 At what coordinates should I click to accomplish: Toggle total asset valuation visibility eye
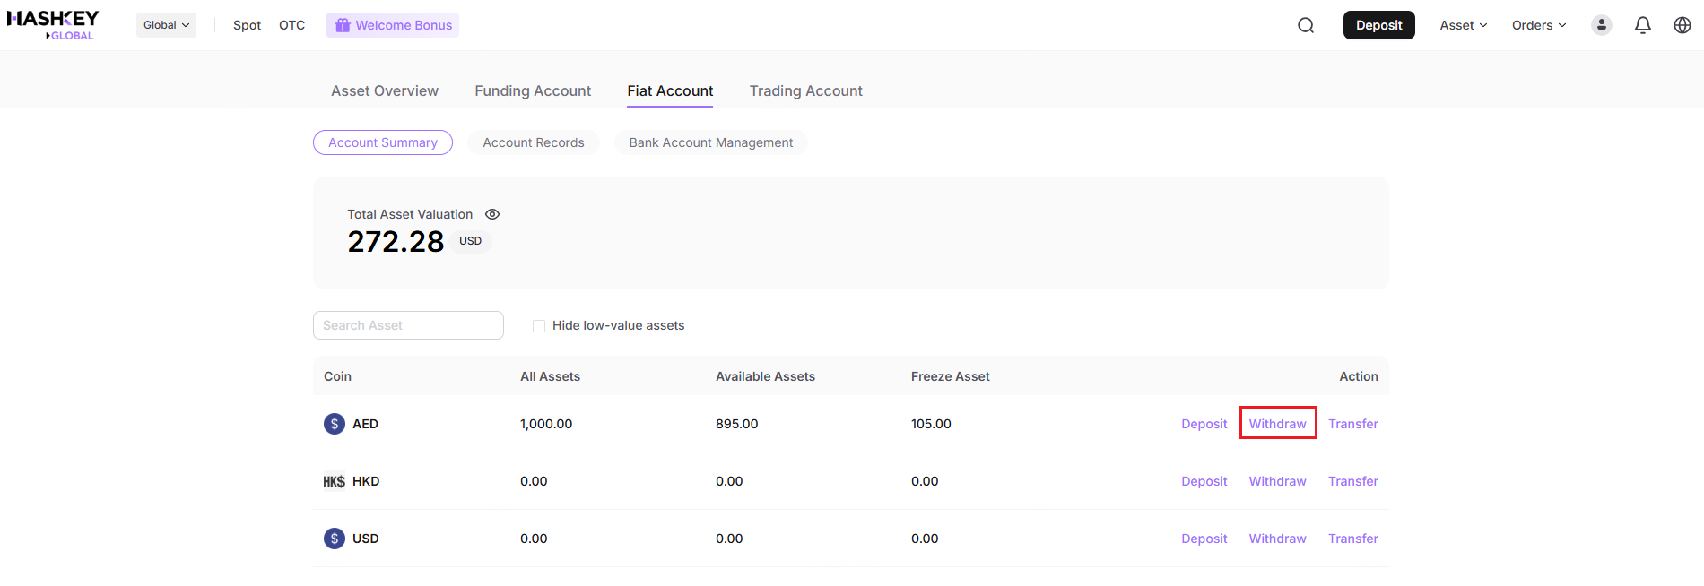[x=492, y=214]
